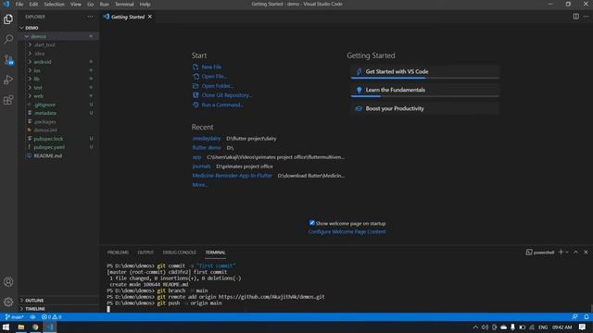593x333 pixels.
Task: Click Configure Welcome Page Content link
Action: (x=347, y=232)
